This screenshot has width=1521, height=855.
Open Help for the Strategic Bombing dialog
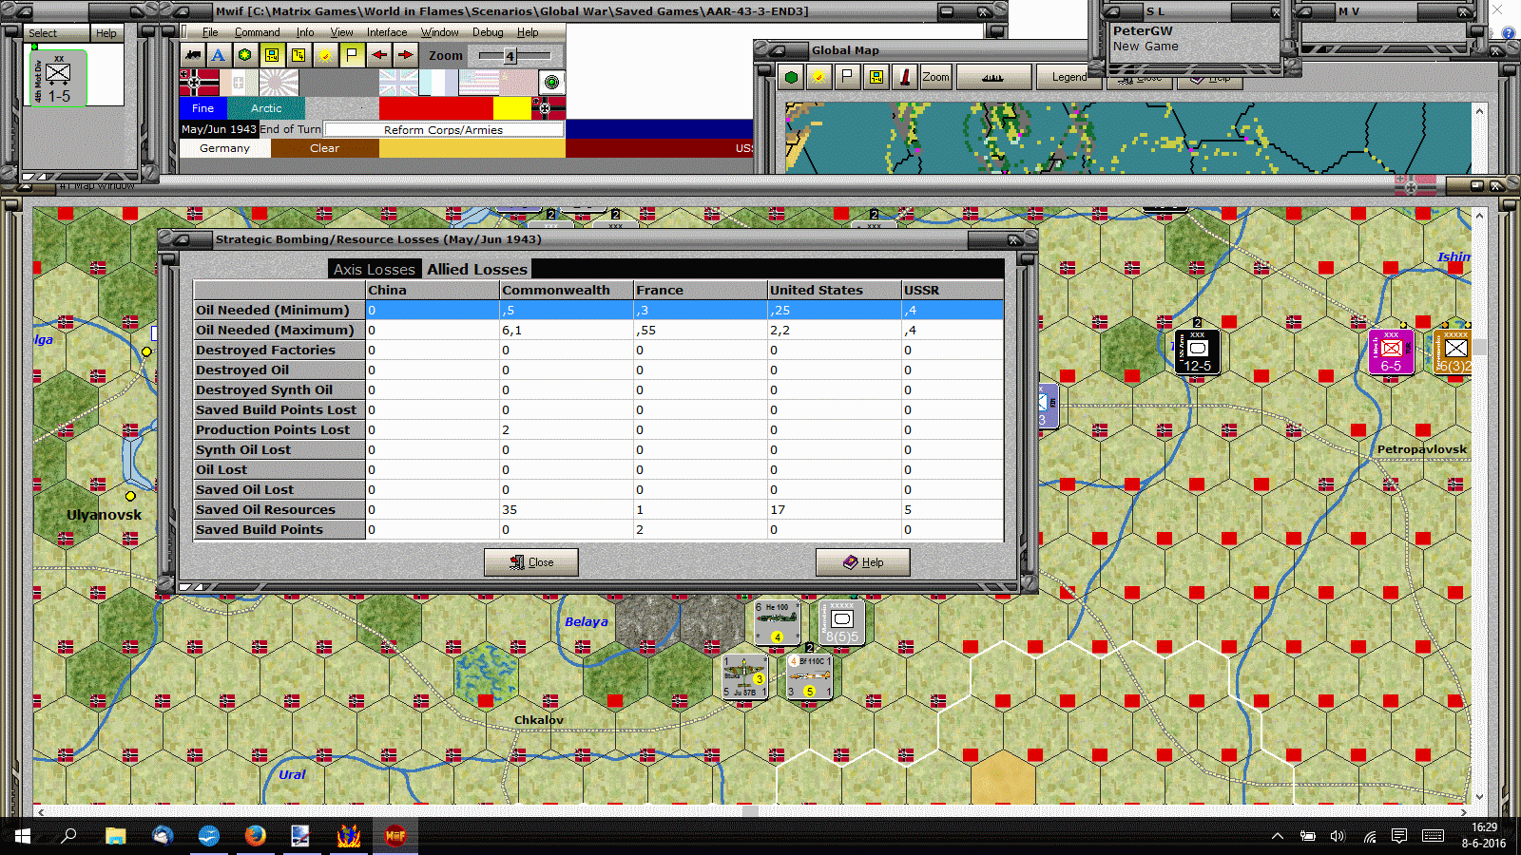click(862, 562)
